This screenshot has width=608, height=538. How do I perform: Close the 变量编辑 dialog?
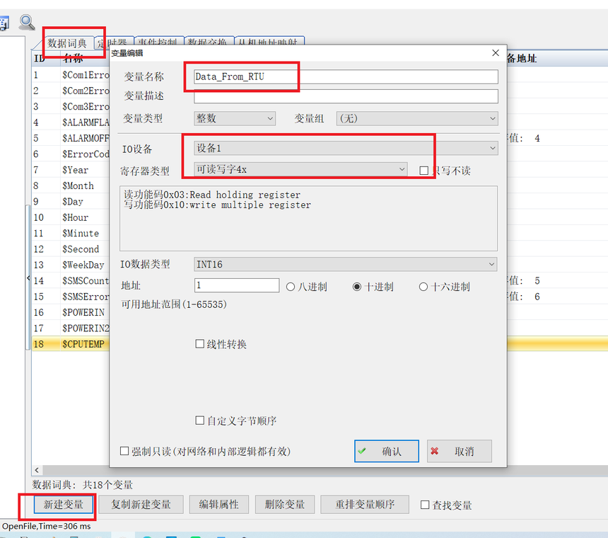[x=496, y=53]
